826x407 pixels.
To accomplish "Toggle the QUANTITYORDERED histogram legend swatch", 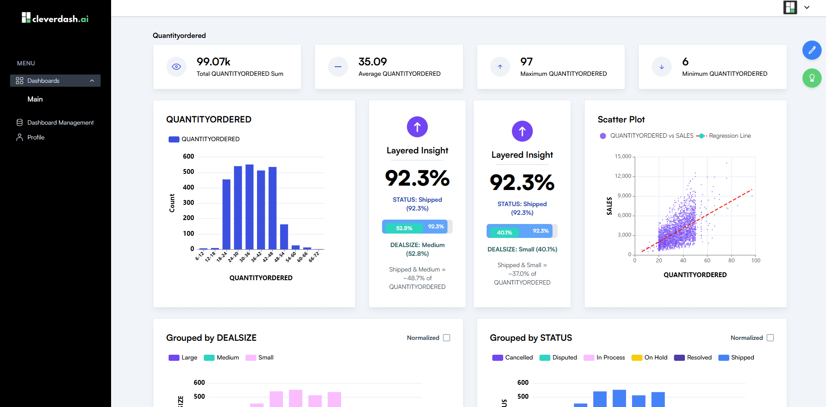I will (174, 139).
